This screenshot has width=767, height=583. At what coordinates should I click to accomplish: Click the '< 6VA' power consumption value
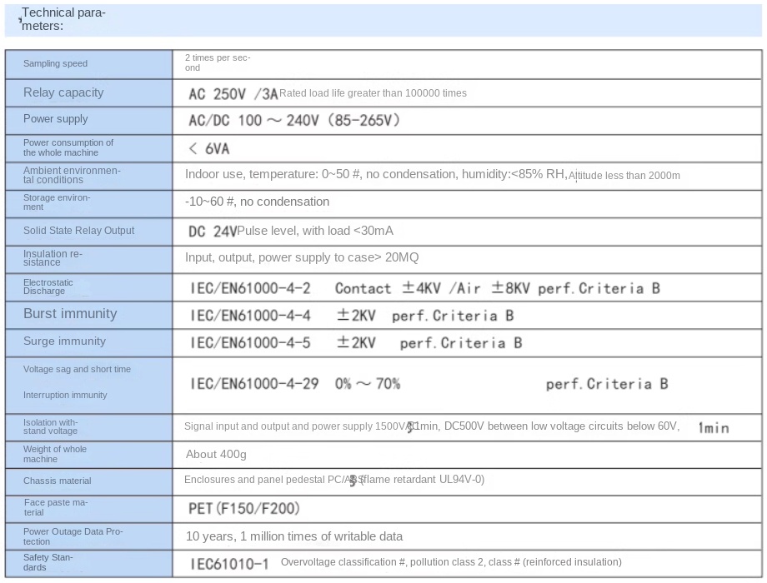click(209, 149)
